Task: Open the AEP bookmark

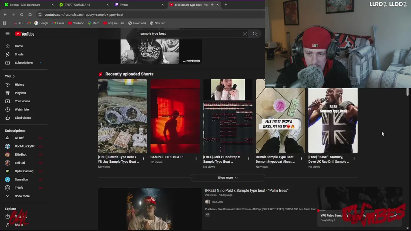Action: pyautogui.click(x=19, y=23)
